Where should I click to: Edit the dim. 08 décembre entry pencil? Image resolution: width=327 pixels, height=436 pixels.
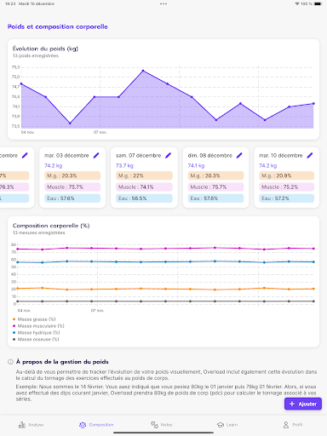click(239, 155)
